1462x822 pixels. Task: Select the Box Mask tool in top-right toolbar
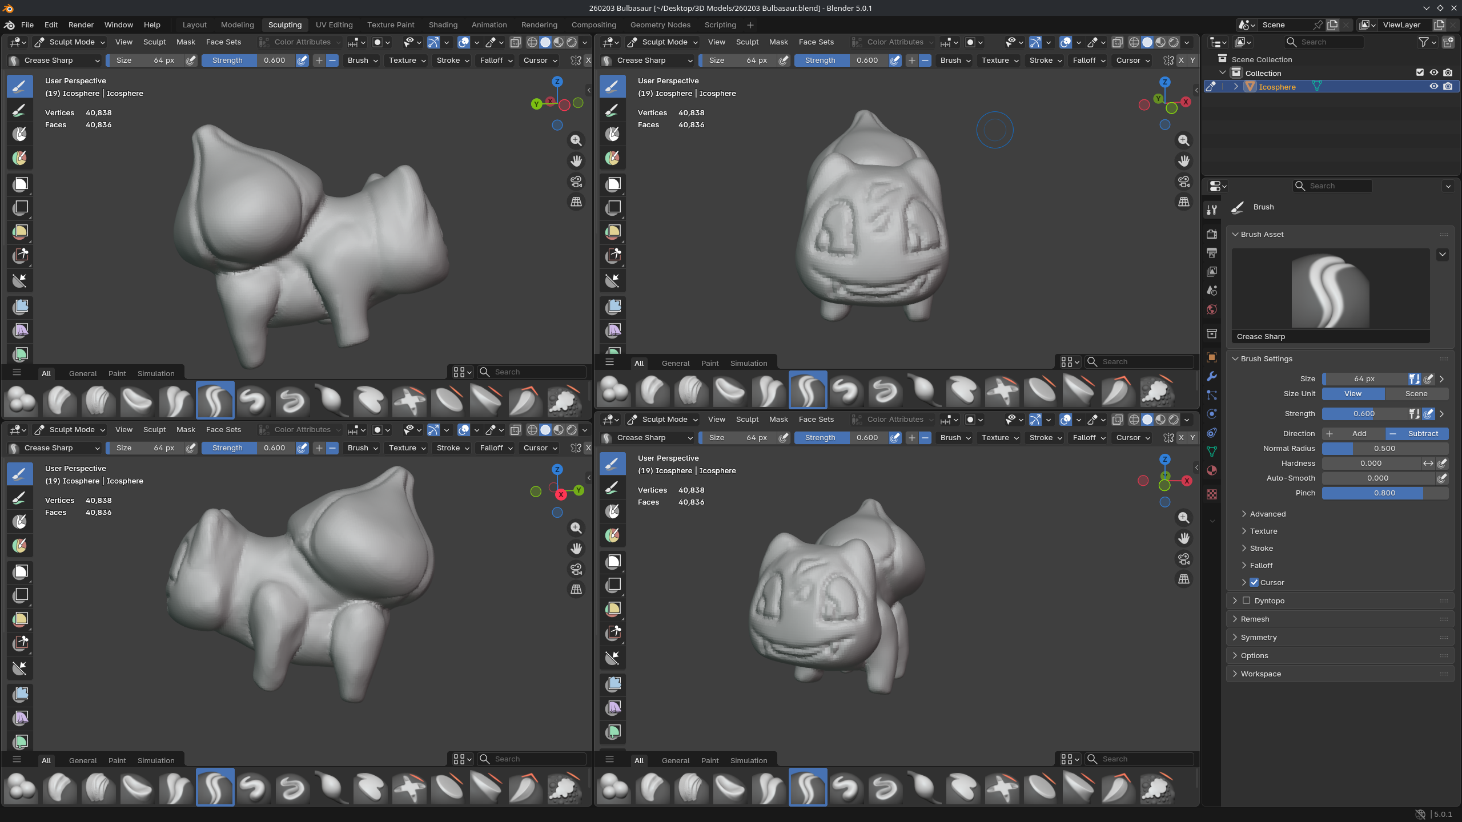pyautogui.click(x=613, y=184)
